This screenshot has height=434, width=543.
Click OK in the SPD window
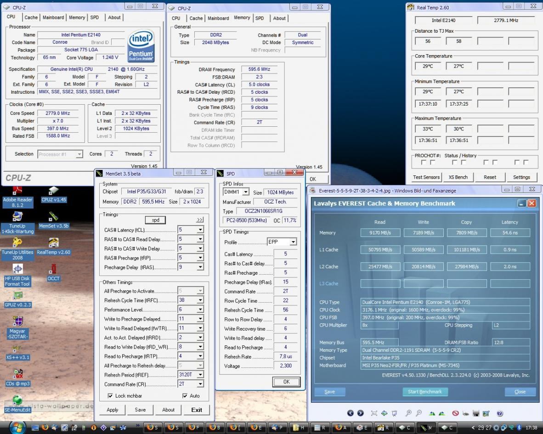click(286, 382)
